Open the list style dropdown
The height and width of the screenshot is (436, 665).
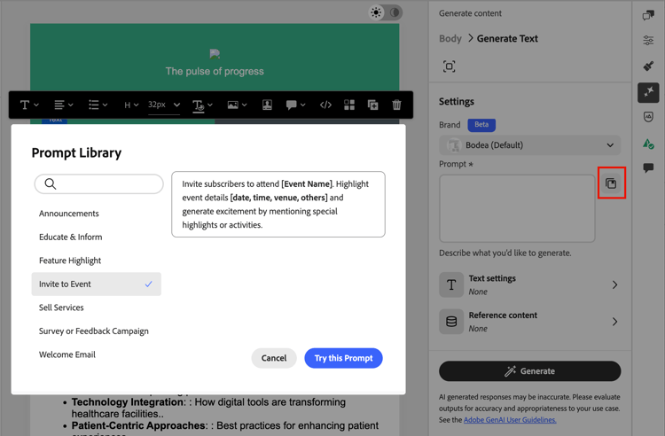(98, 105)
